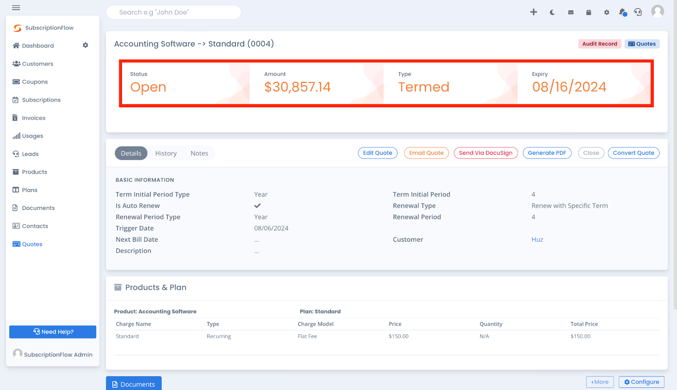Click the Quantity column header
Screen dimensions: 677x390
491,324
